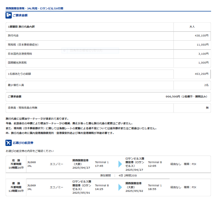Select 906,500円（2名様分・諸税込み） billing total
215x202 pixels.
186,96
